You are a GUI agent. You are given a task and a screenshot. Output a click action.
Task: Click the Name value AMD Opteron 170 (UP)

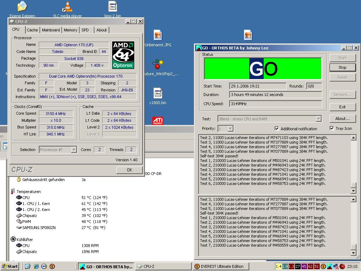click(x=74, y=45)
